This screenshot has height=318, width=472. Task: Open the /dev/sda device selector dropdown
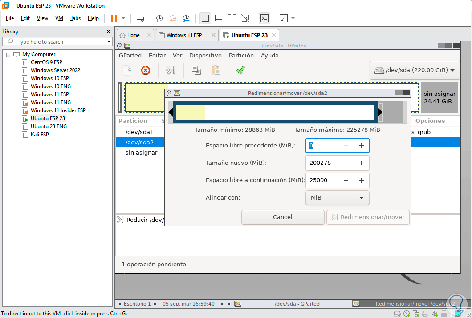[415, 70]
